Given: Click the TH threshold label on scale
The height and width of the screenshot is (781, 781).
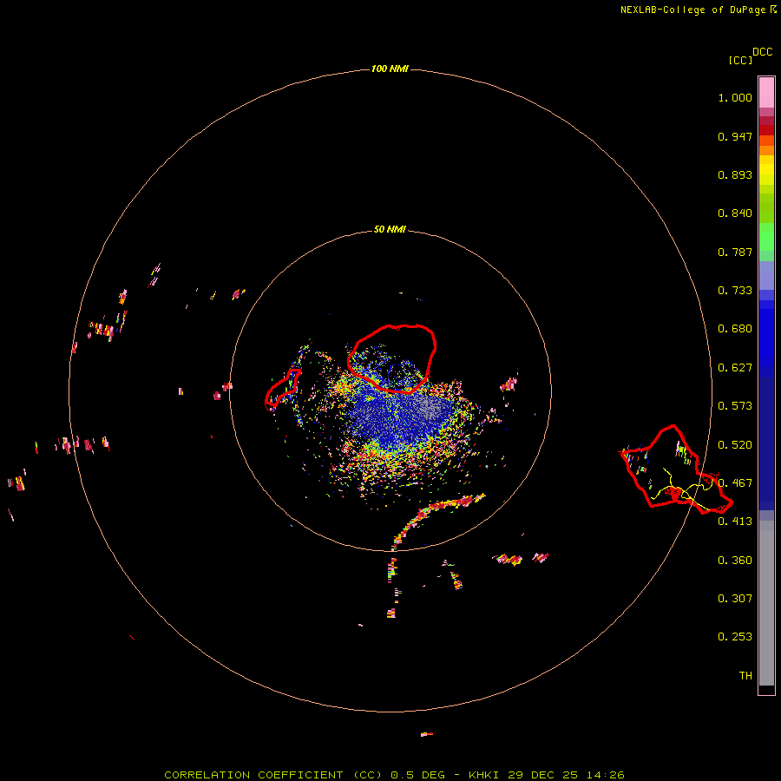Looking at the screenshot, I should tap(745, 676).
